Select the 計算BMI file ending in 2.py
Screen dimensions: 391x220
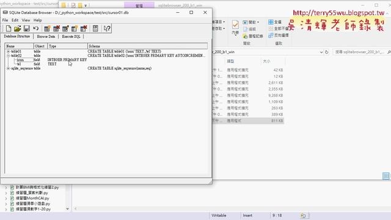[x=37, y=188]
